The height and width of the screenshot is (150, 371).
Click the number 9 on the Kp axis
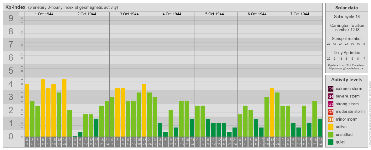11,19
